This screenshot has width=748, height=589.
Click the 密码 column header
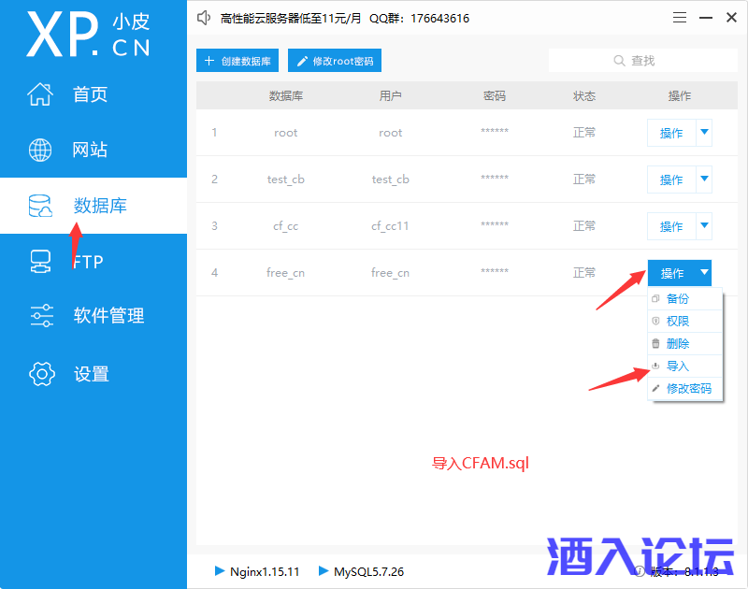click(x=495, y=96)
